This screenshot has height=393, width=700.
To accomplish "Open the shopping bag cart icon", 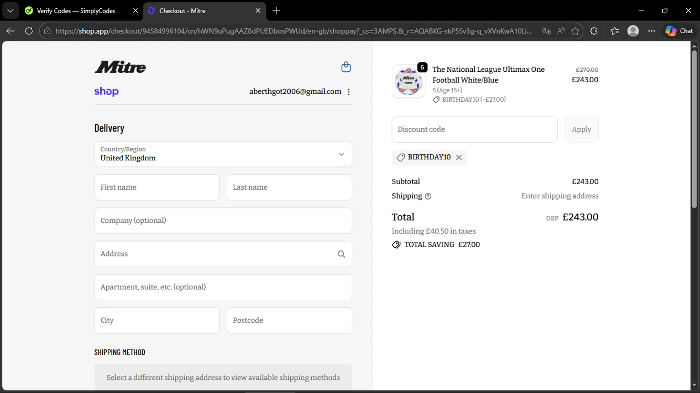I will (x=346, y=67).
